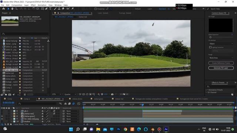Screen dimensions: 237x133
Task: Select the Hand tool
Action: [12, 9]
